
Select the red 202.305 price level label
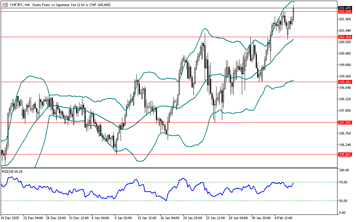click(344, 12)
